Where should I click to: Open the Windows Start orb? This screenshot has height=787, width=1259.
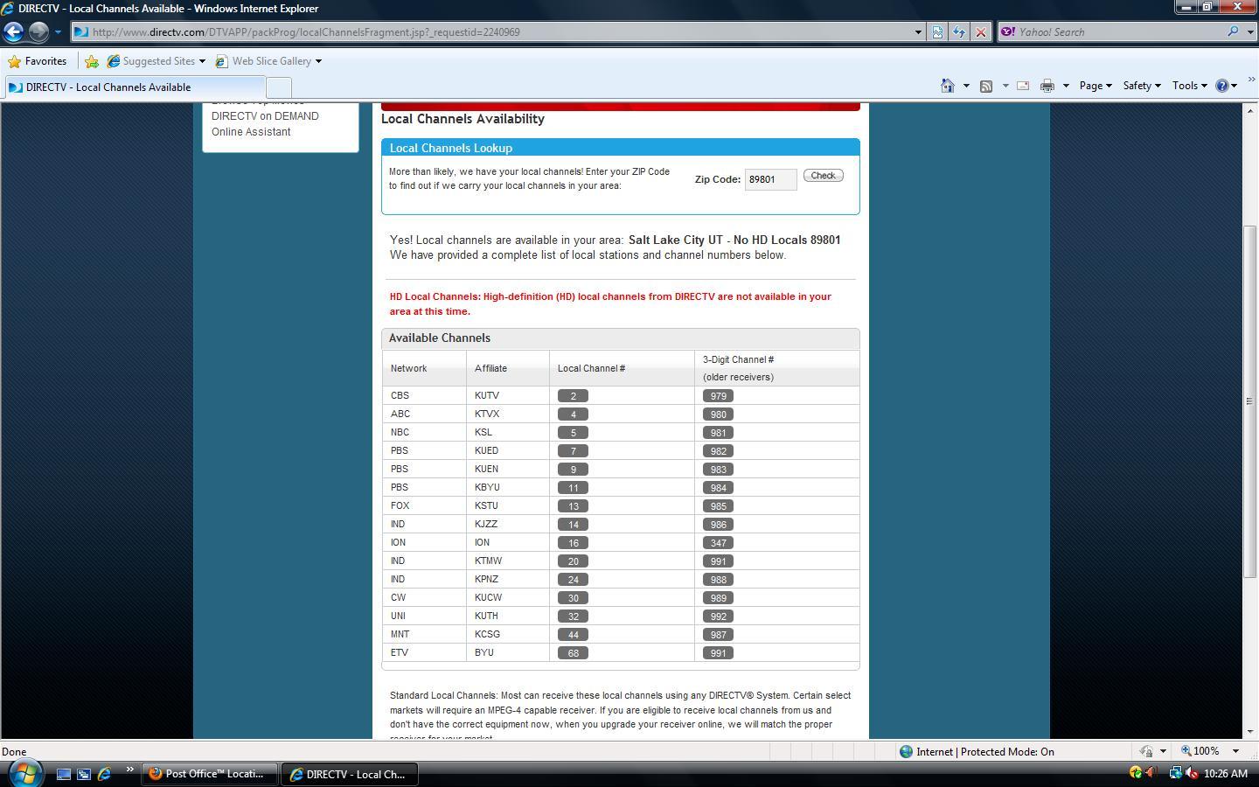click(25, 773)
